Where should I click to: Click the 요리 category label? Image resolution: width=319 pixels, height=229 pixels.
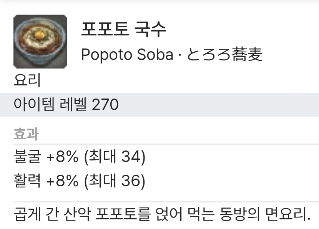click(27, 80)
